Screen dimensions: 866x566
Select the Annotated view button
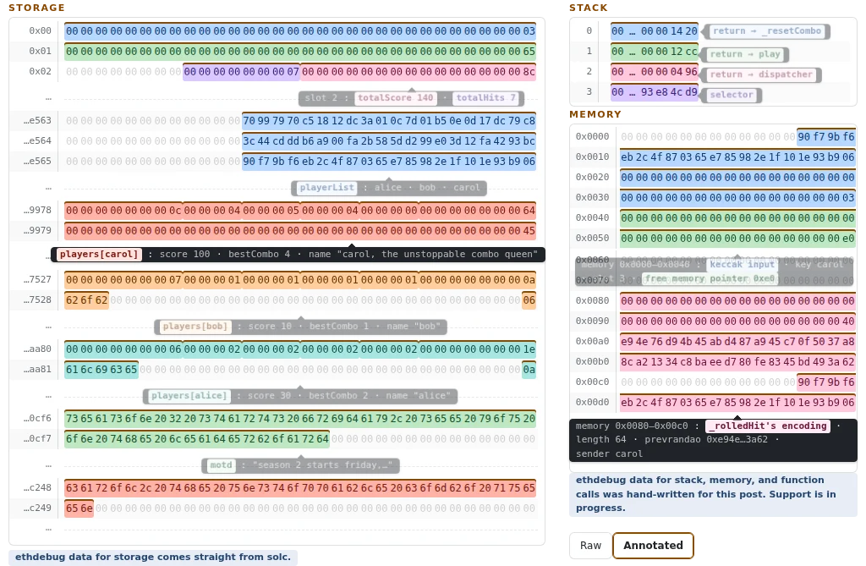653,546
